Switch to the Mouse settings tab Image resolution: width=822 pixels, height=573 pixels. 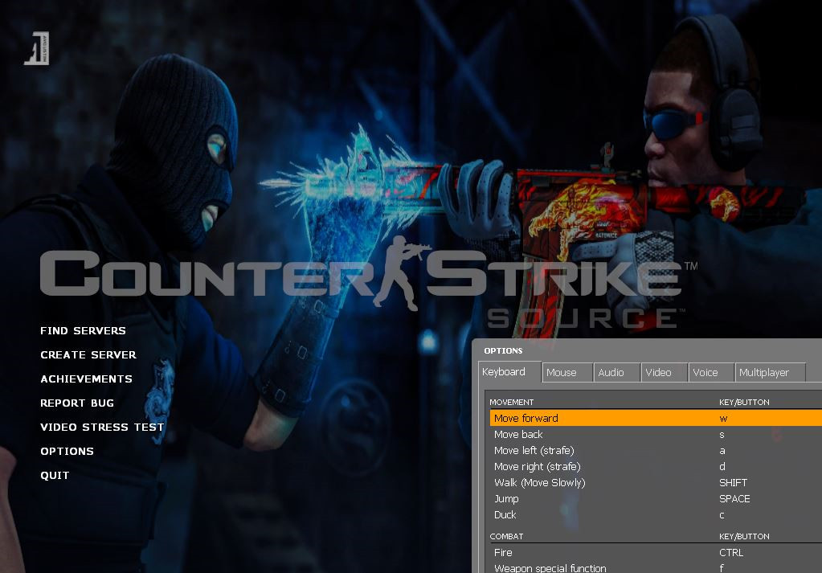[565, 372]
